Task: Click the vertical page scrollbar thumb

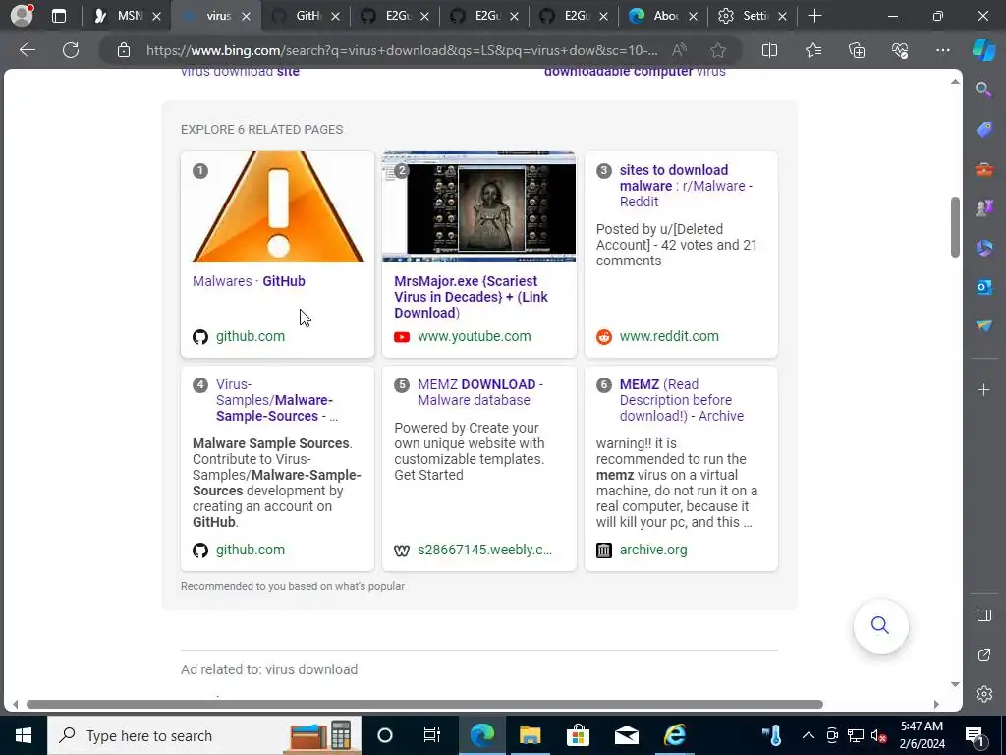Action: pyautogui.click(x=955, y=227)
